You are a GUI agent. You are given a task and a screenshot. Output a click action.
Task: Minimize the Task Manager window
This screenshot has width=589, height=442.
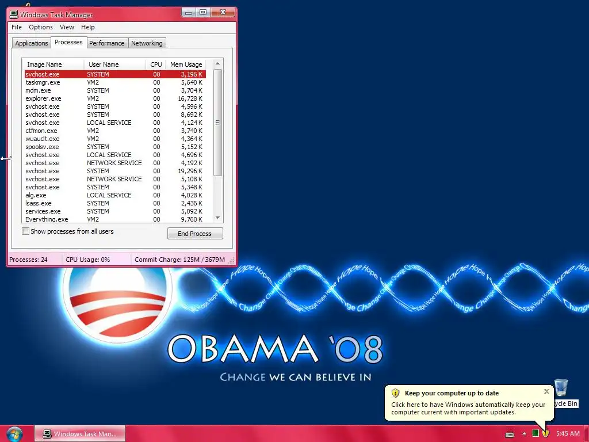pyautogui.click(x=189, y=13)
